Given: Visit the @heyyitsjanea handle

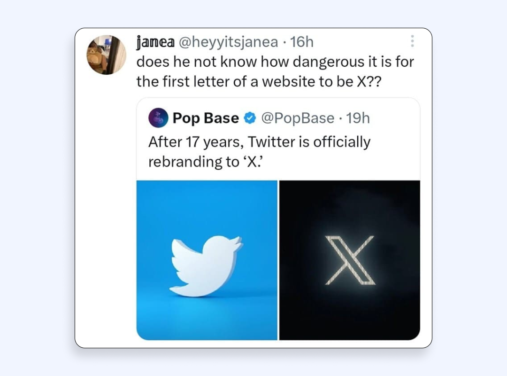Looking at the screenshot, I should [x=228, y=42].
